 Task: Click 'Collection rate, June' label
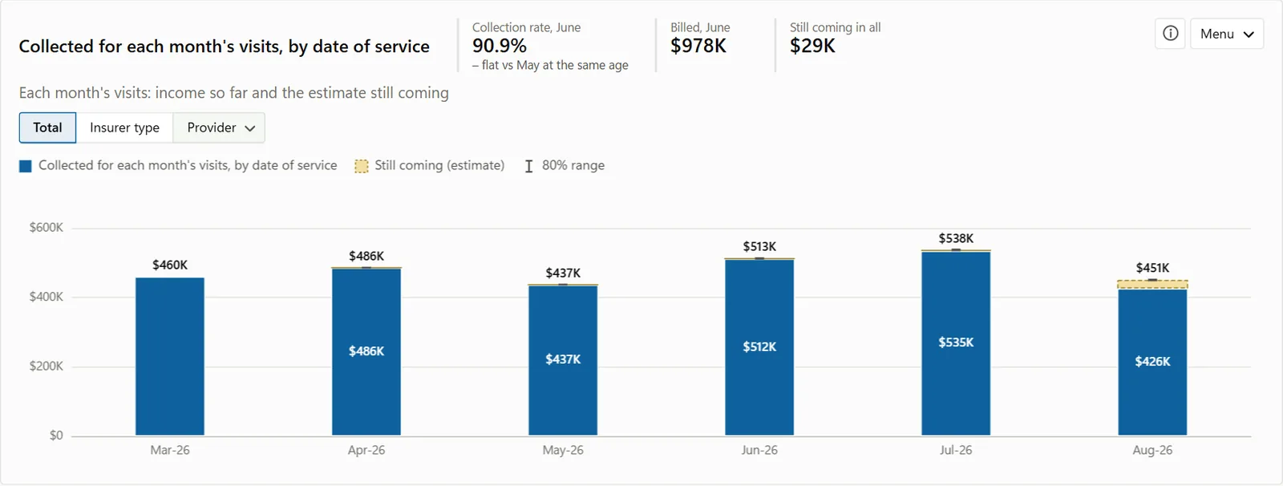point(526,27)
